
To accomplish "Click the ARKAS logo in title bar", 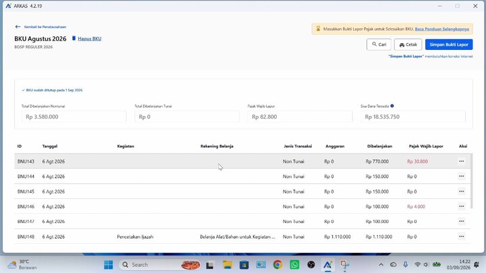I will 8,6.
